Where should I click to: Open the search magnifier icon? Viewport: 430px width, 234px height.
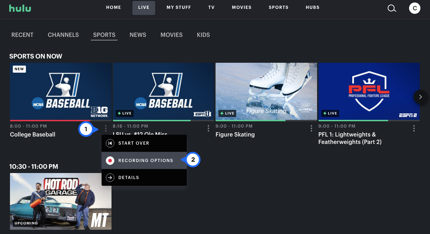click(x=392, y=8)
